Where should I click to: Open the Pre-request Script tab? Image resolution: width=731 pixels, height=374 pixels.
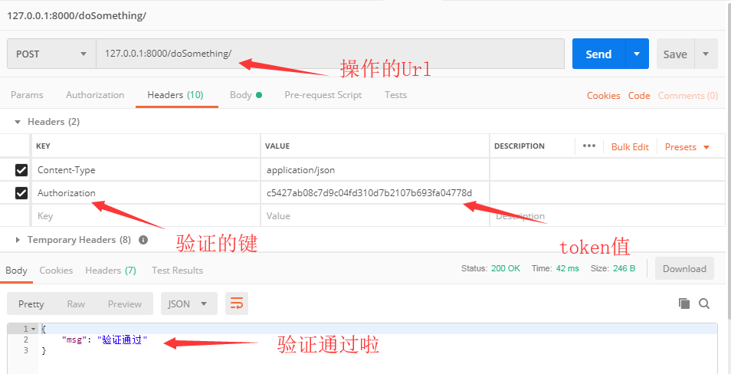323,95
